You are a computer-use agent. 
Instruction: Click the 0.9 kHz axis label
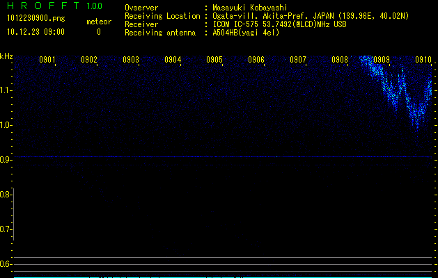5,160
